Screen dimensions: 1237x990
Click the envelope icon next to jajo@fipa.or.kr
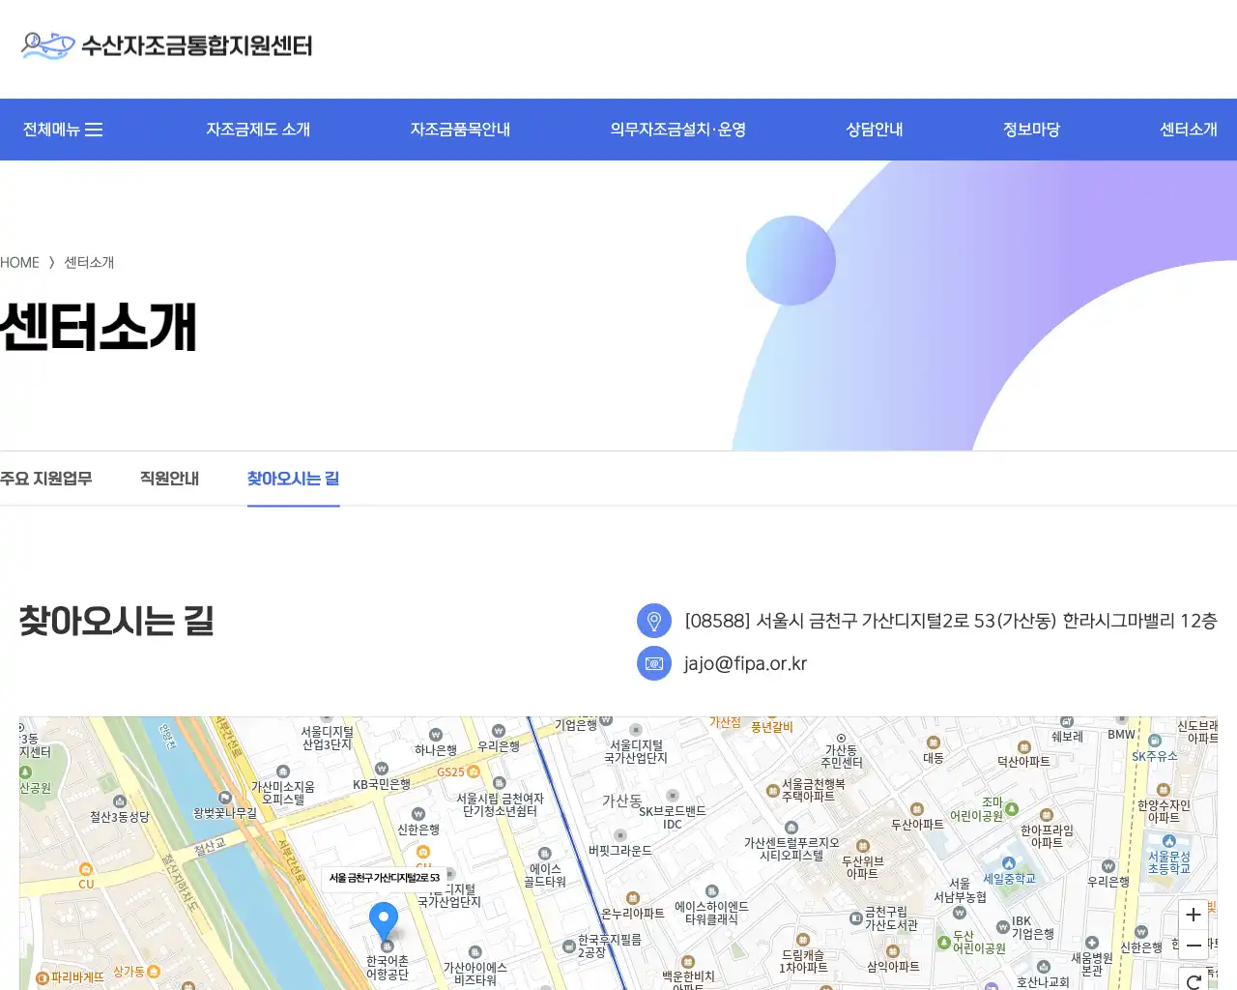pyautogui.click(x=654, y=663)
